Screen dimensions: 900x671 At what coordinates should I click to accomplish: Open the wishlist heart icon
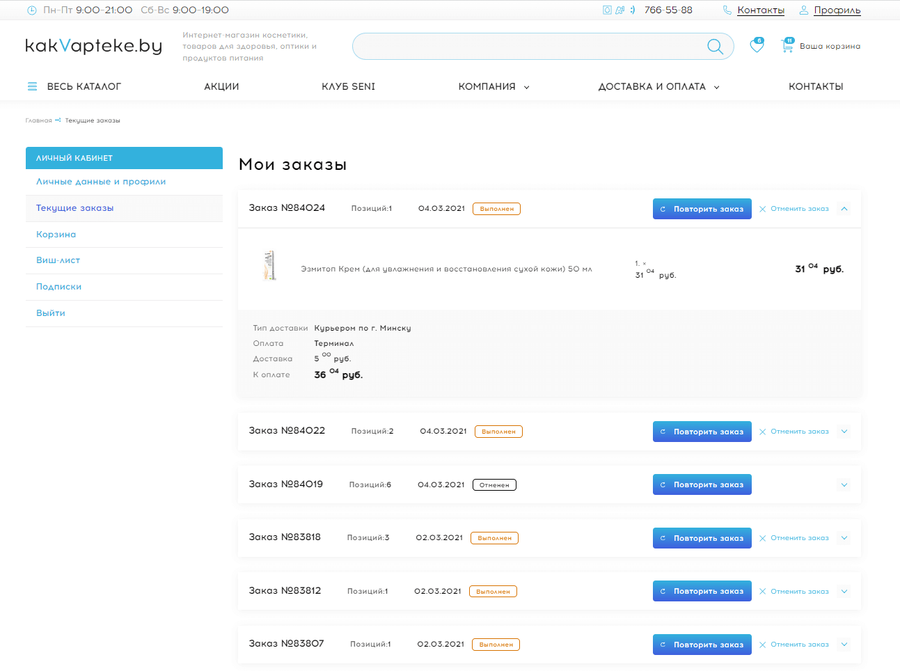point(756,47)
